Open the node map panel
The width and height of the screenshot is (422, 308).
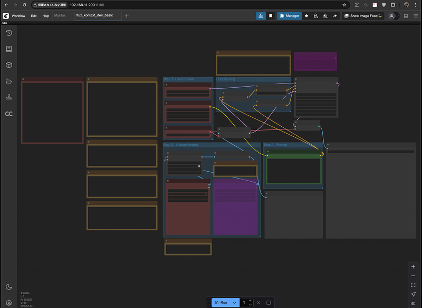8,97
